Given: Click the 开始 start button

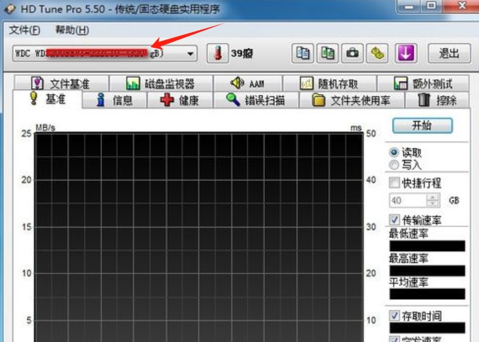Looking at the screenshot, I should pos(422,126).
